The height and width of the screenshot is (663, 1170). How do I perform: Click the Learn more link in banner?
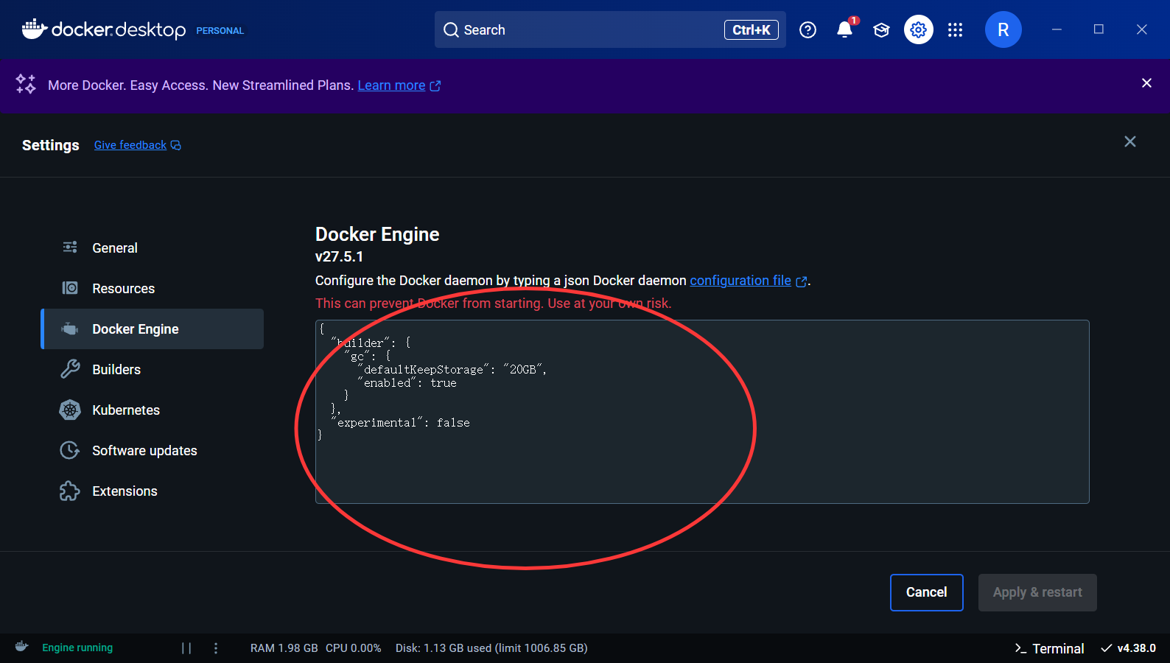coord(391,85)
